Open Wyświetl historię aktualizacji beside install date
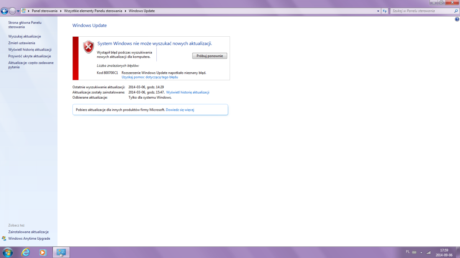The image size is (460, 258). pos(188,92)
